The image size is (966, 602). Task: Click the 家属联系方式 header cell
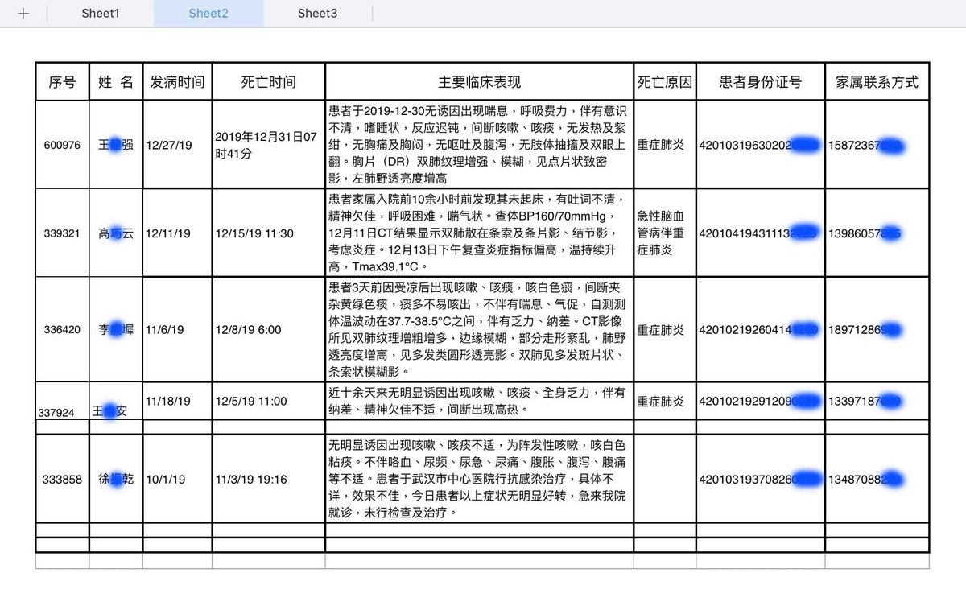[877, 82]
